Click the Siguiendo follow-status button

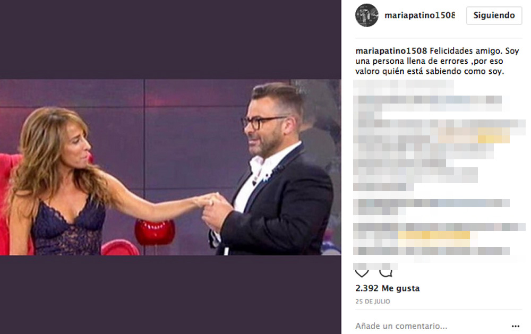(494, 15)
